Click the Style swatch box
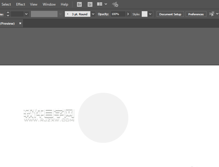This screenshot has width=219, height=167. [x=145, y=14]
